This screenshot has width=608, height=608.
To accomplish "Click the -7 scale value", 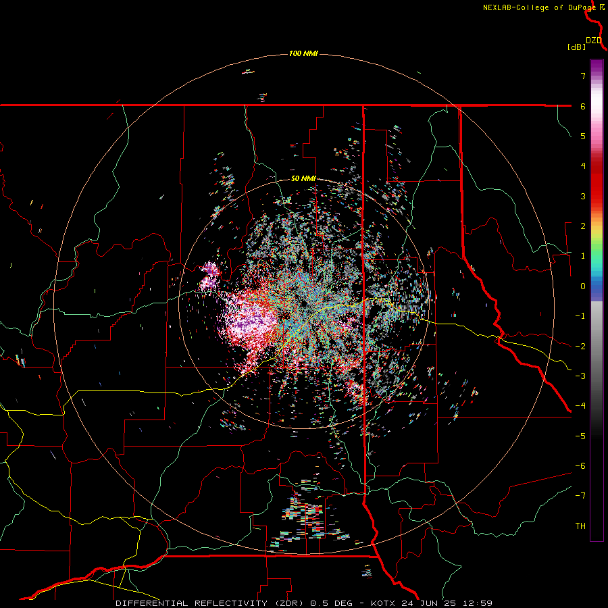I will (x=580, y=496).
